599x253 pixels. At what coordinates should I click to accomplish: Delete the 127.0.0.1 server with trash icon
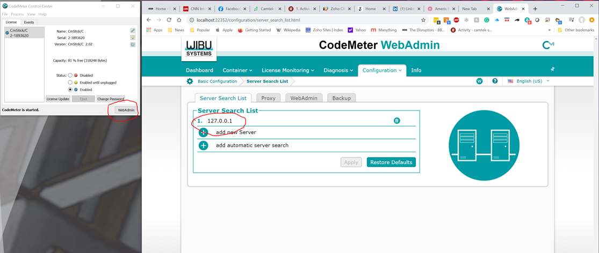pyautogui.click(x=397, y=121)
